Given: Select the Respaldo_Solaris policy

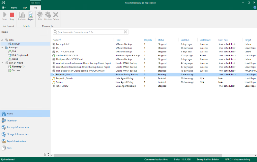Looking at the screenshot, I should tap(154, 78).
